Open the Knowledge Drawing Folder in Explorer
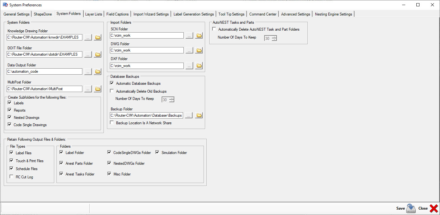440x215 pixels. coord(98,37)
